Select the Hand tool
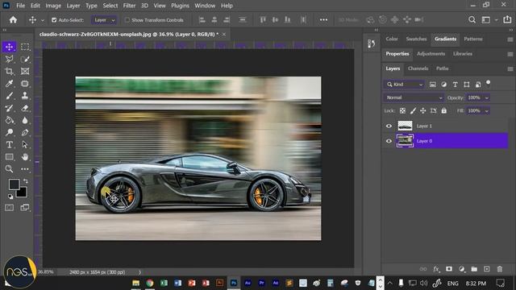Screen dimensions: 516x290 [25, 157]
